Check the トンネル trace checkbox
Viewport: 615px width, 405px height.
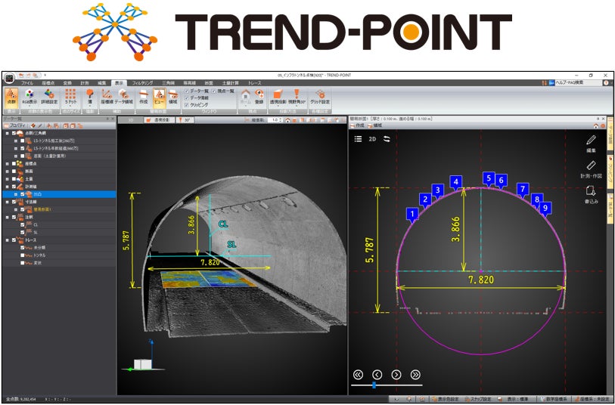click(23, 255)
